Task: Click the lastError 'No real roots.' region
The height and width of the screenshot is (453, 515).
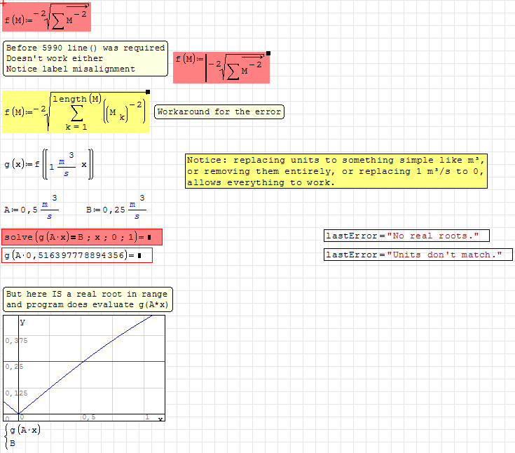Action: click(406, 236)
